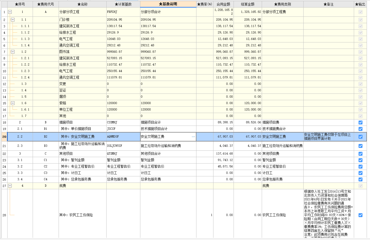The image size is (370, 240).
Task: Toggle output checkbox for 专业工程暂估价 row
Action: (x=360, y=167)
